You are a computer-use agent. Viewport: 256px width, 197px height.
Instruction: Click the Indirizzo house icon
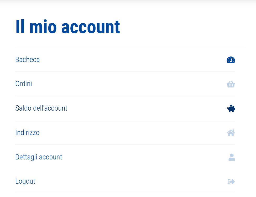pos(231,133)
